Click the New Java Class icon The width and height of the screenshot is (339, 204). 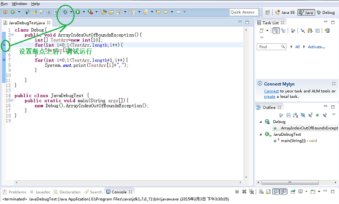(13, 12)
